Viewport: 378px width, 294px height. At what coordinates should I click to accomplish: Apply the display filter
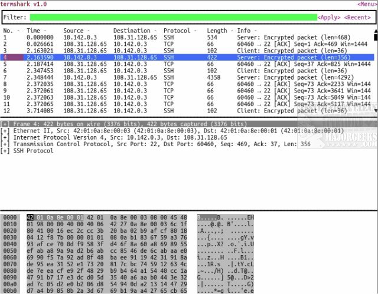click(x=329, y=17)
